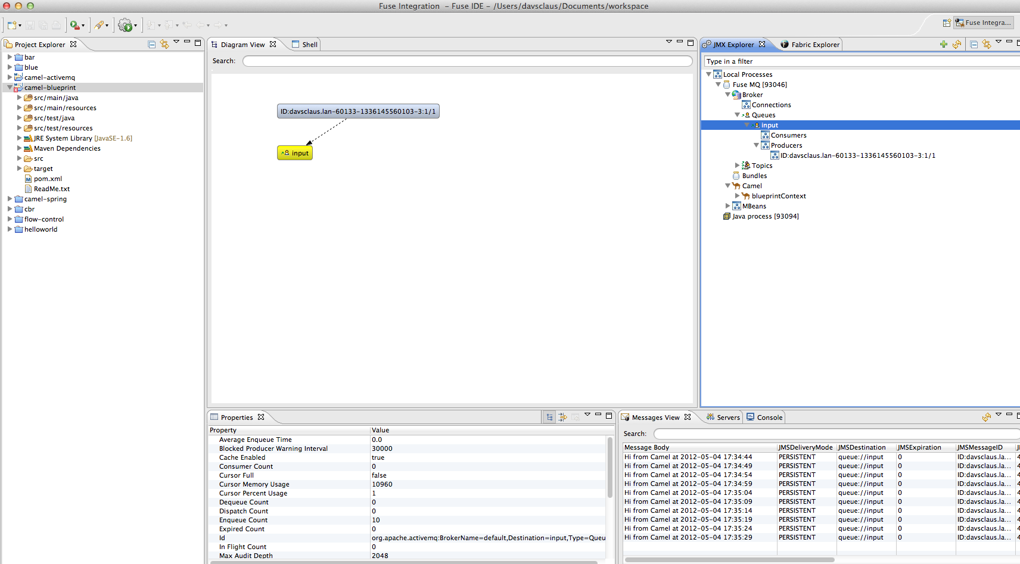Open Project Explorer view menu triangle
This screenshot has height=564, width=1020.
[x=176, y=42]
